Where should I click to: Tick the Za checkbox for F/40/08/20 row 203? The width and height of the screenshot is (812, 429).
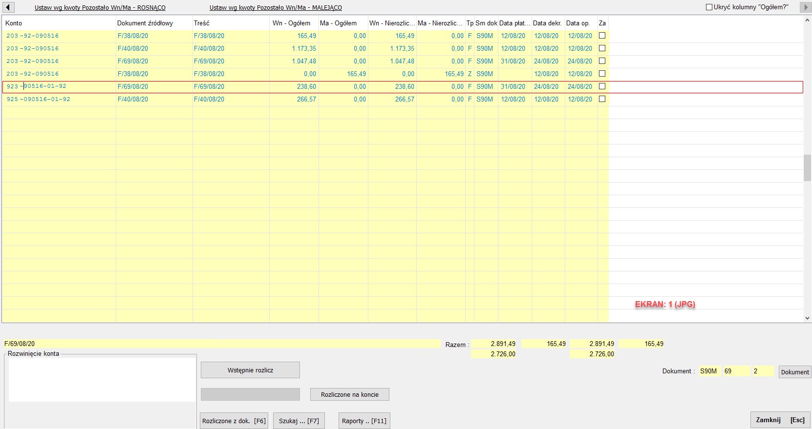pyautogui.click(x=602, y=48)
